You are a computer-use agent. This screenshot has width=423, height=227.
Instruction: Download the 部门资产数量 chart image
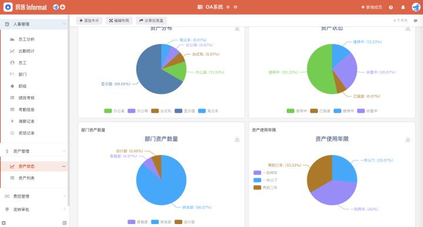(237, 139)
